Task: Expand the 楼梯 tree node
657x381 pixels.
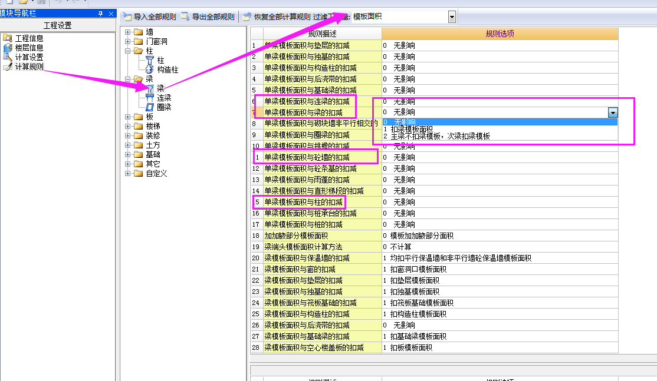Action: [x=128, y=126]
